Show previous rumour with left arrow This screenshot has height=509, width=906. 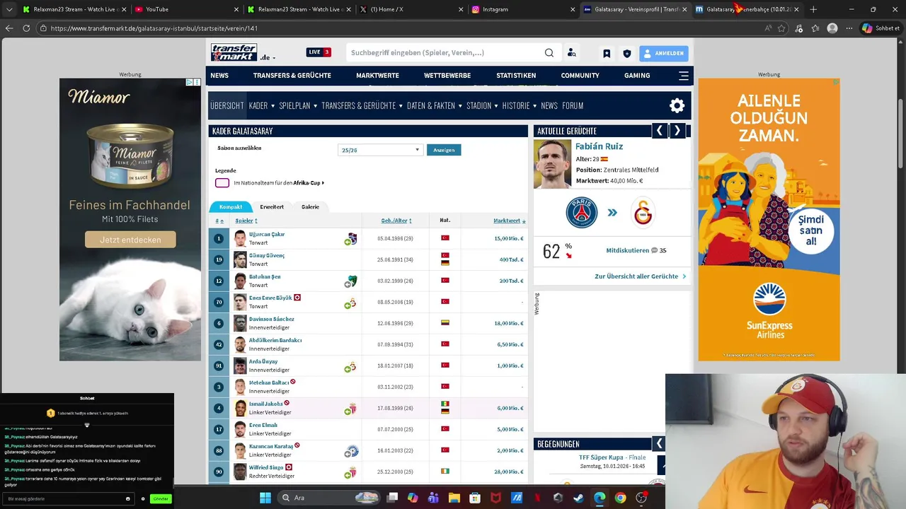(659, 131)
